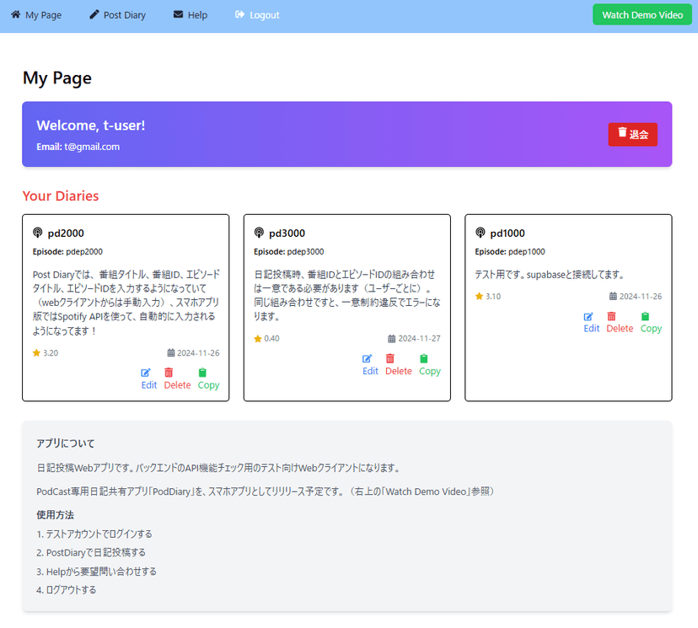Click the podcast icon beside pd3000
698x628 pixels.
click(x=261, y=233)
